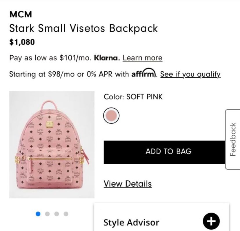Open the MCM brand name
Image resolution: width=240 pixels, height=231 pixels.
(21, 14)
